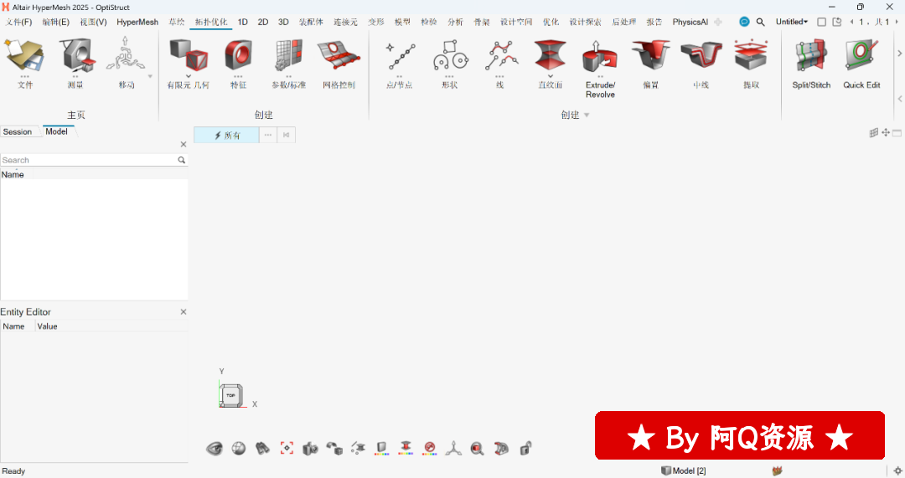Screen dimensions: 905x478
Task: Click the Model [2] status bar entry
Action: point(684,470)
